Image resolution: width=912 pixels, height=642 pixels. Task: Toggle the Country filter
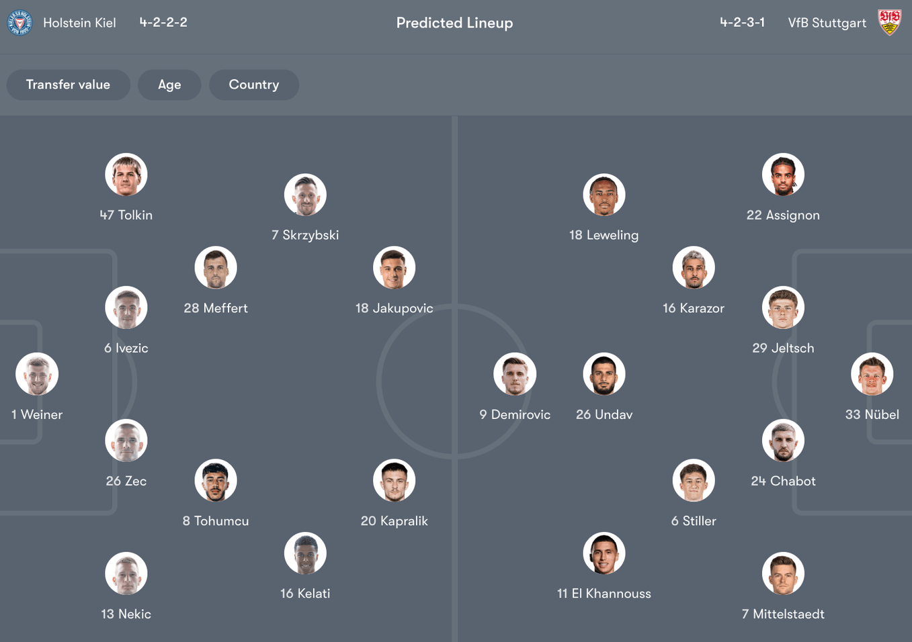254,85
